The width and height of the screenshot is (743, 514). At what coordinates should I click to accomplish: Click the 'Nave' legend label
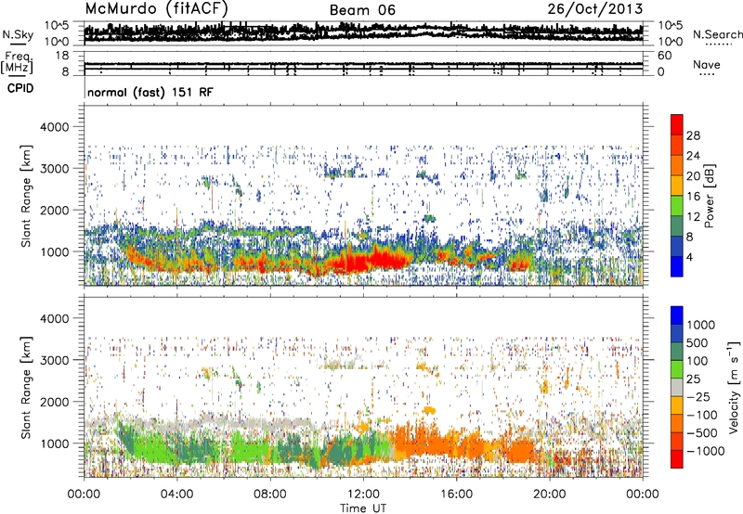point(707,64)
